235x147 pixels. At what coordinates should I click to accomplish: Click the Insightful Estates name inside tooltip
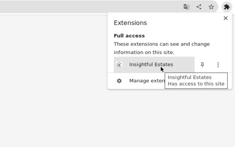click(x=189, y=77)
